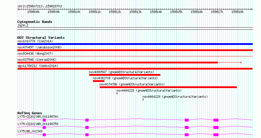Click the short red nsv4082709 bar
Screen dimensions: 261x138
(99, 81)
